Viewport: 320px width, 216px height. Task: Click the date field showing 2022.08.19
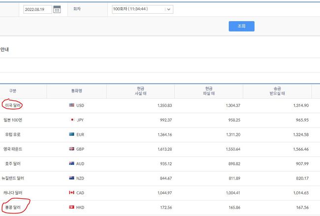tap(37, 9)
